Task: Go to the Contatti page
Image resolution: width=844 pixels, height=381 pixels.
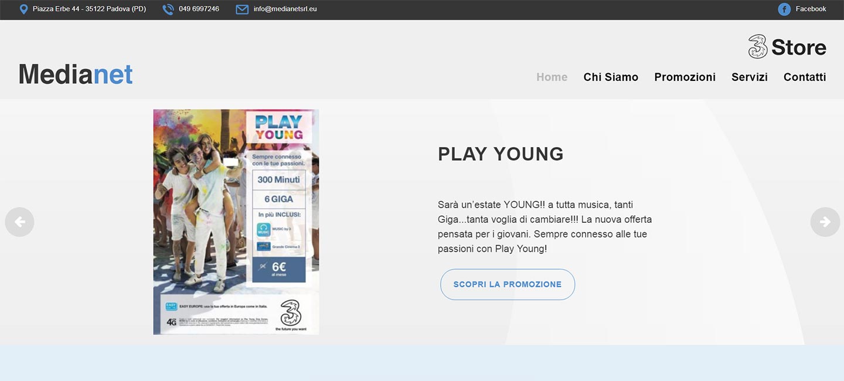Action: tap(805, 77)
